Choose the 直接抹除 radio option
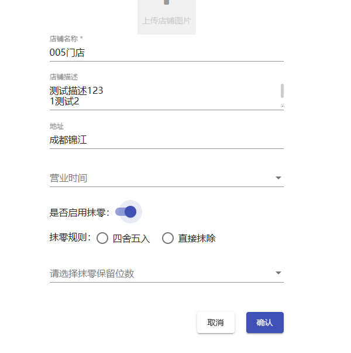351x353 pixels. tap(168, 238)
